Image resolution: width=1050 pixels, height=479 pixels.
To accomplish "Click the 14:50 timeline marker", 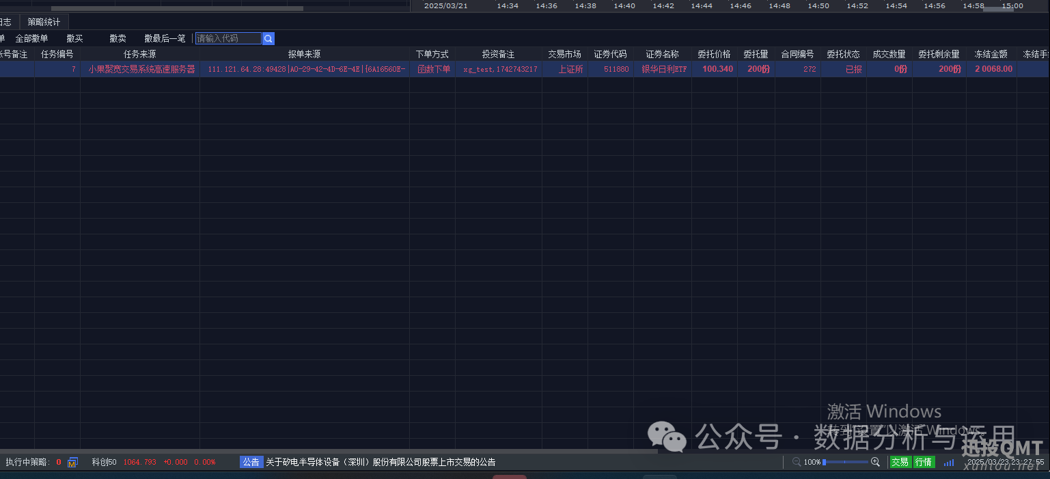I will pos(818,5).
